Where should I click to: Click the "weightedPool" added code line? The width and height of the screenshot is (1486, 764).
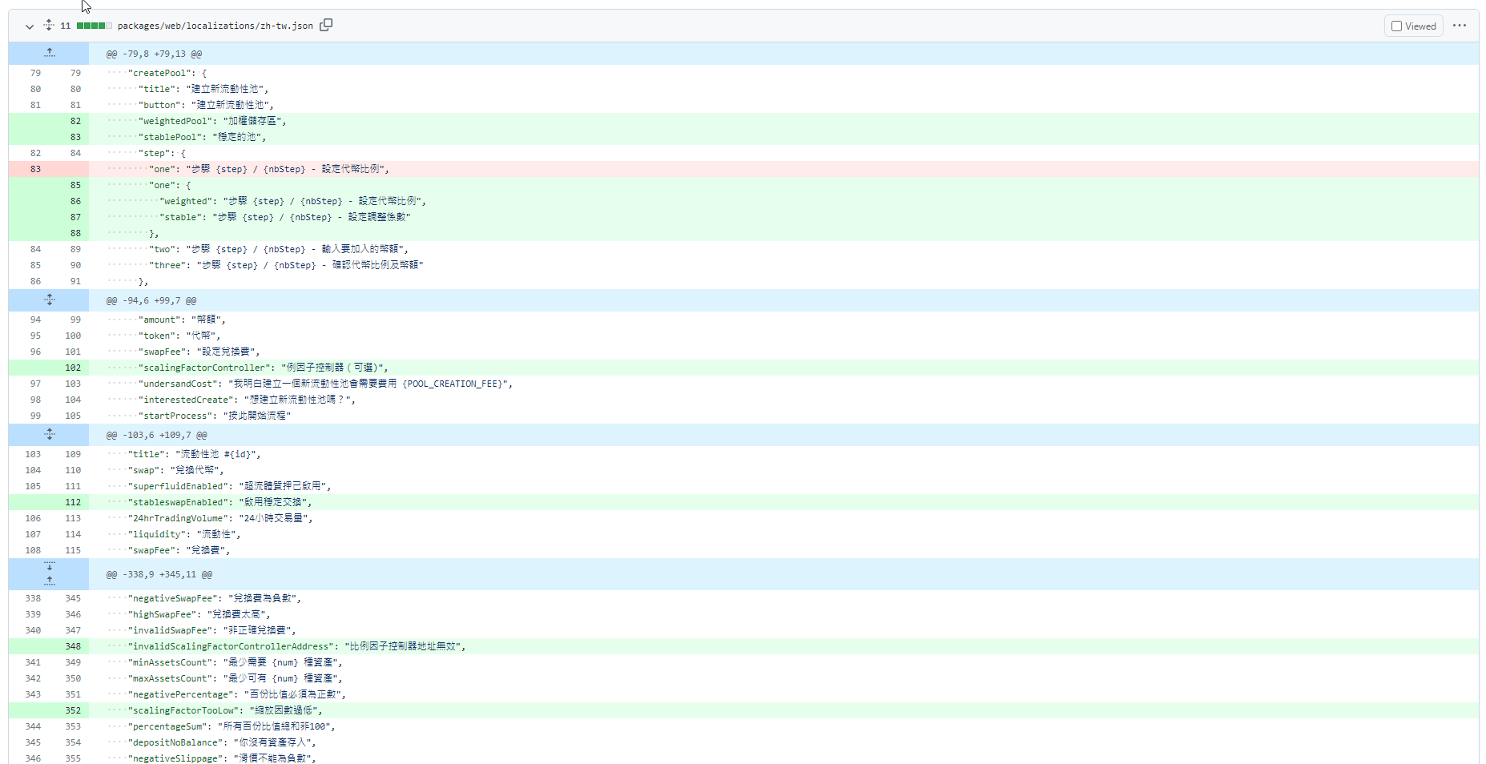[x=212, y=121]
